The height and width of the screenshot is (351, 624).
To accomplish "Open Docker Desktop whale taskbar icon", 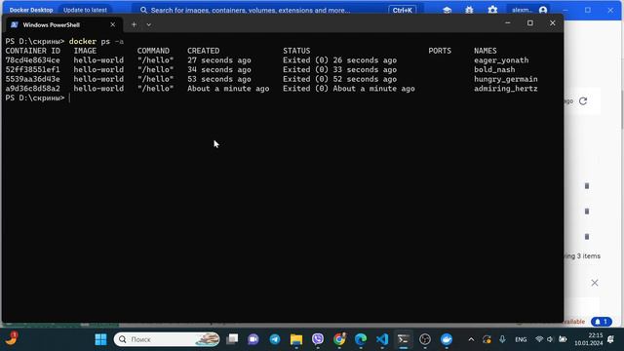I will [447, 339].
